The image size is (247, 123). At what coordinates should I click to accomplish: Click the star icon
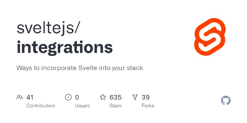[103, 97]
